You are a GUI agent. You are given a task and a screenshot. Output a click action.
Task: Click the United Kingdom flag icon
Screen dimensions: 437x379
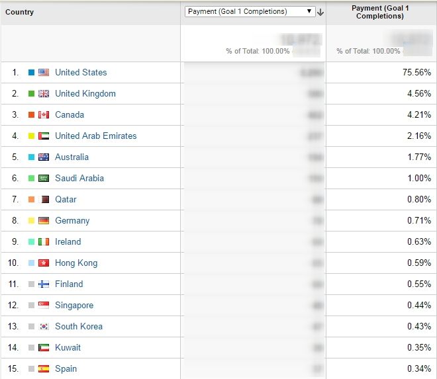click(44, 93)
